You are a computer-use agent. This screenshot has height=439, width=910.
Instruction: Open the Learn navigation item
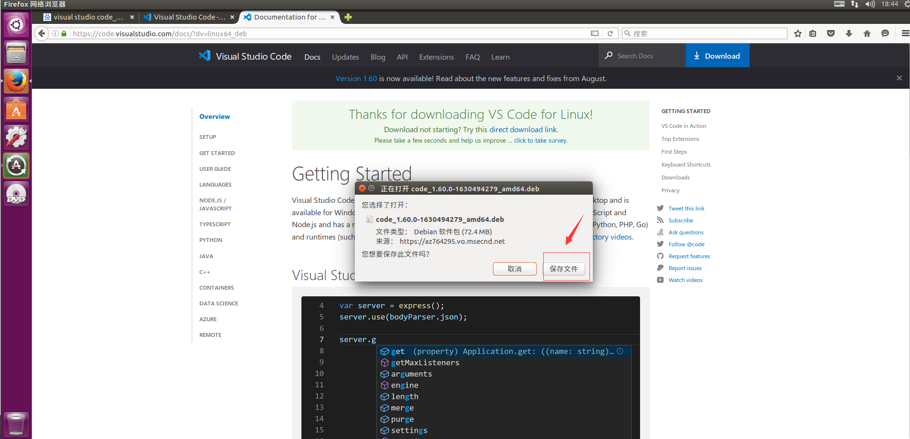500,57
